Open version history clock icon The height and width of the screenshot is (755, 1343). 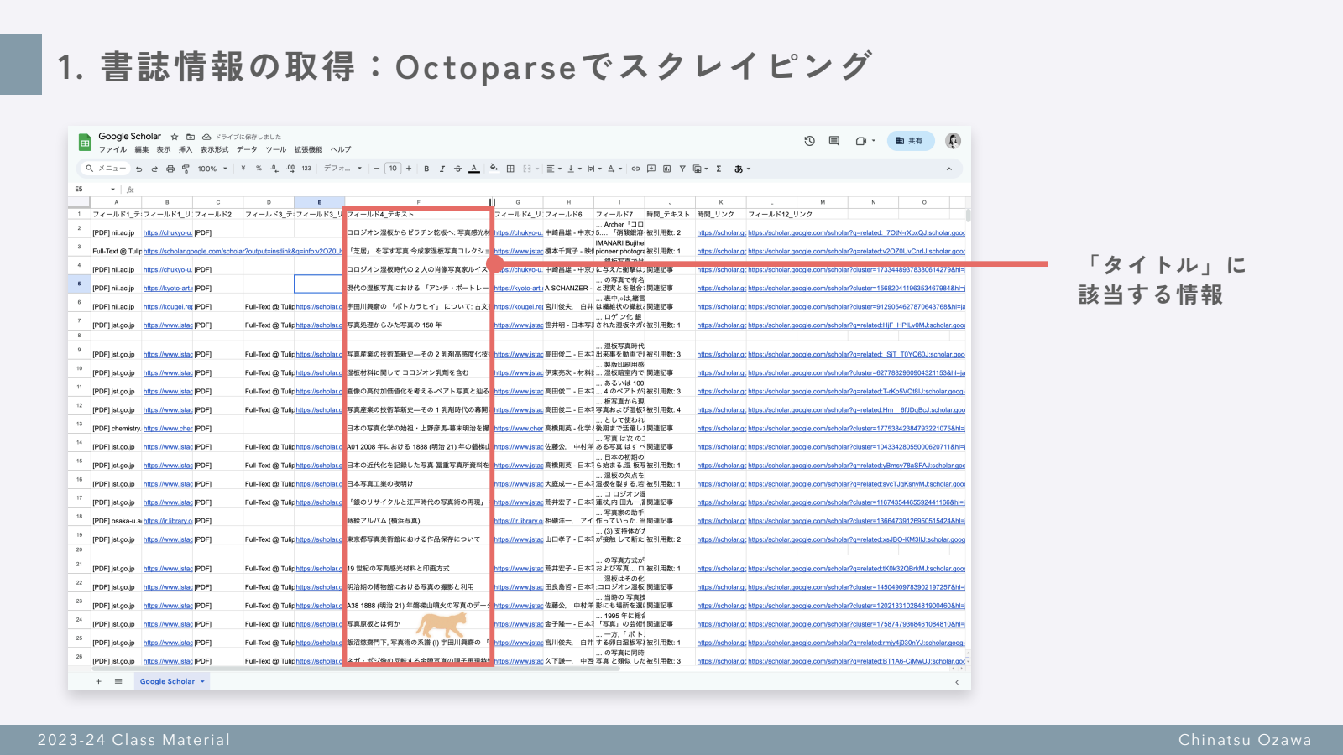click(809, 141)
